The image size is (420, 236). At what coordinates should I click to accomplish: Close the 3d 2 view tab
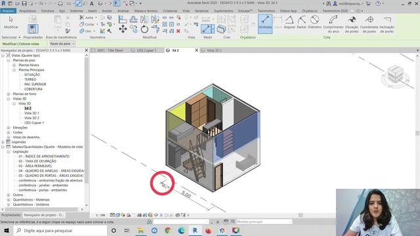coord(196,50)
